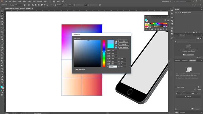Click the saturation-brightness color field
This screenshot has width=203, height=114.
(87, 54)
